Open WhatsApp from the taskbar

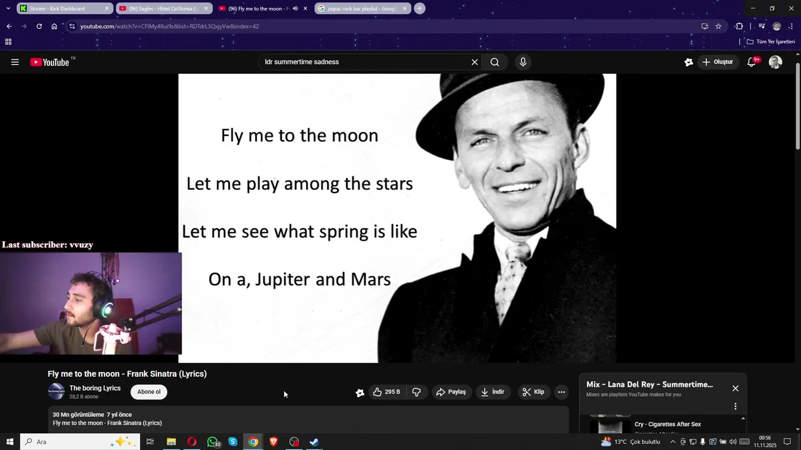[213, 442]
